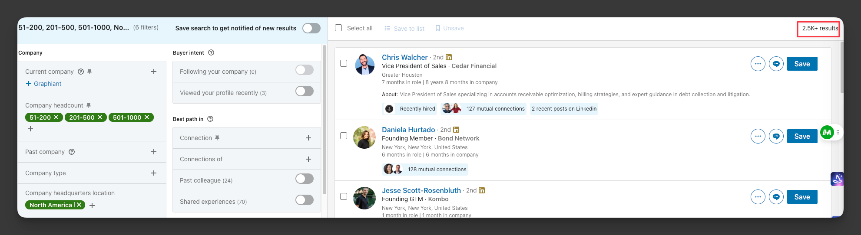Select Chris Walcher's result checkbox
This screenshot has height=235, width=861.
click(344, 63)
